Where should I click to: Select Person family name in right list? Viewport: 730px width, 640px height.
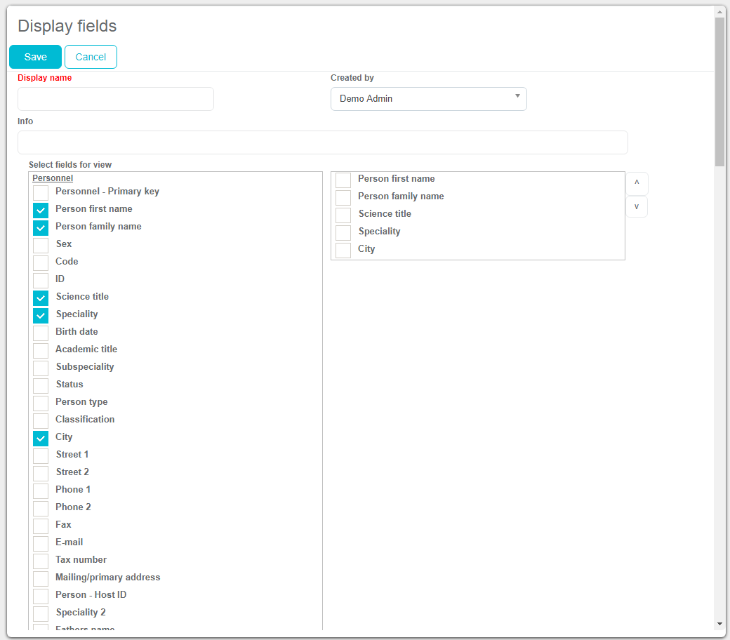click(343, 197)
